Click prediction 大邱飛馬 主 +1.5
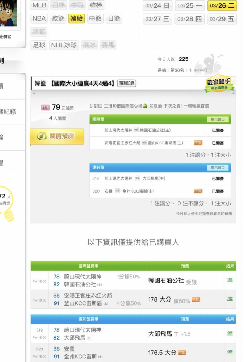Screen dimensions: 244x362 [x=169, y=334]
